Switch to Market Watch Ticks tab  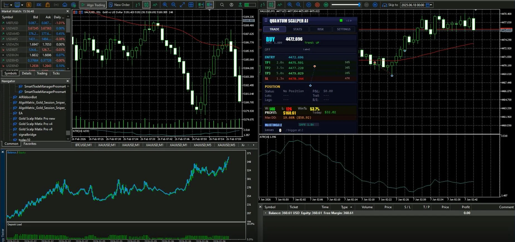pos(56,73)
